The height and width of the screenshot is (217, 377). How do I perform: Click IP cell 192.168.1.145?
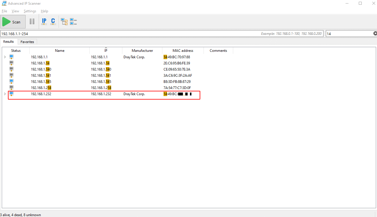[101, 82]
